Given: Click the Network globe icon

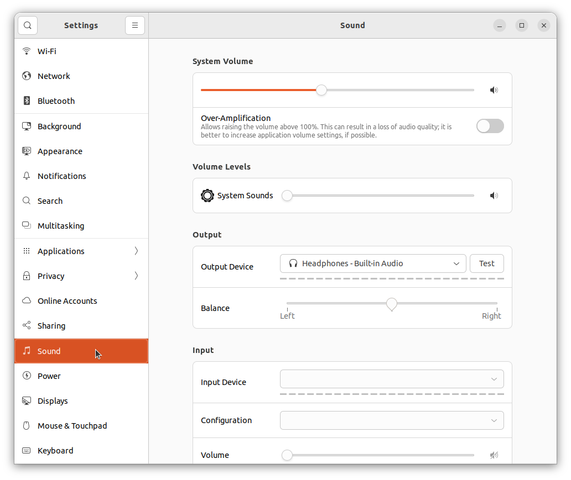Looking at the screenshot, I should 27,76.
